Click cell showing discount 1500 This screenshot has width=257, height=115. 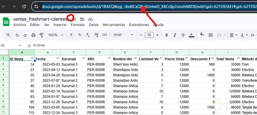coord(202,107)
